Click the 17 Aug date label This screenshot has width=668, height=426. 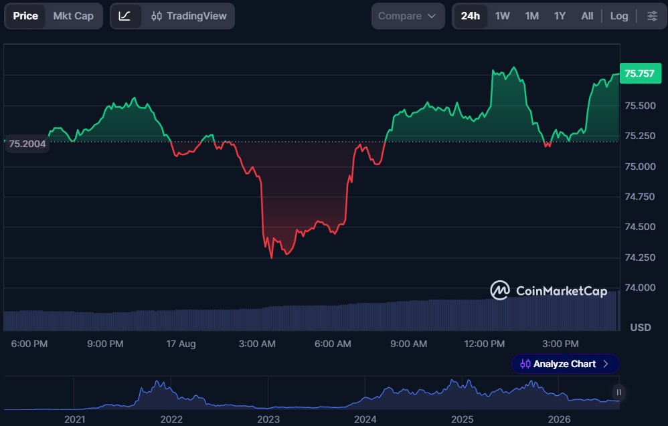pyautogui.click(x=181, y=344)
